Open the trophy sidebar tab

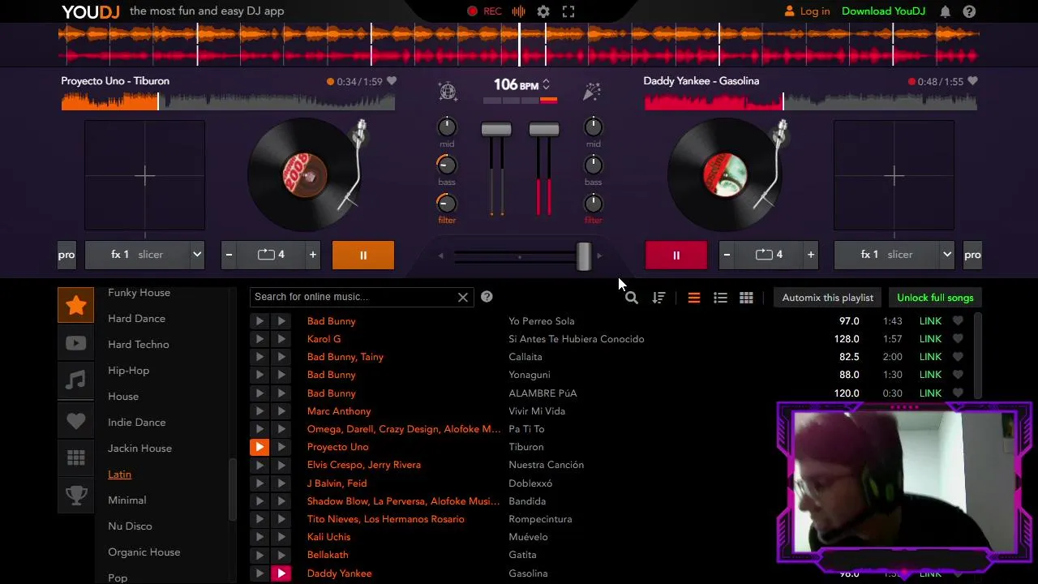(x=76, y=495)
